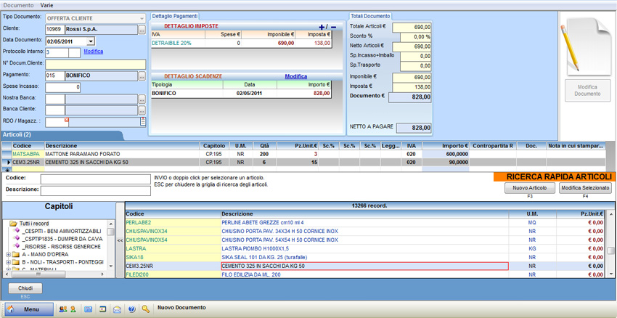Viewport: 617px width, 318px height.
Task: Open the calendar icon in bottom toolbar
Action: (89, 309)
